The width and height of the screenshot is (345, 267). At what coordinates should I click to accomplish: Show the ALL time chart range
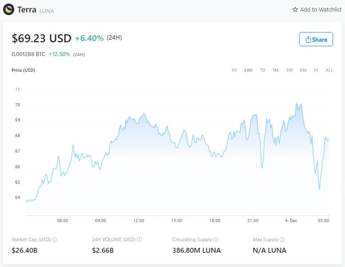coord(329,70)
